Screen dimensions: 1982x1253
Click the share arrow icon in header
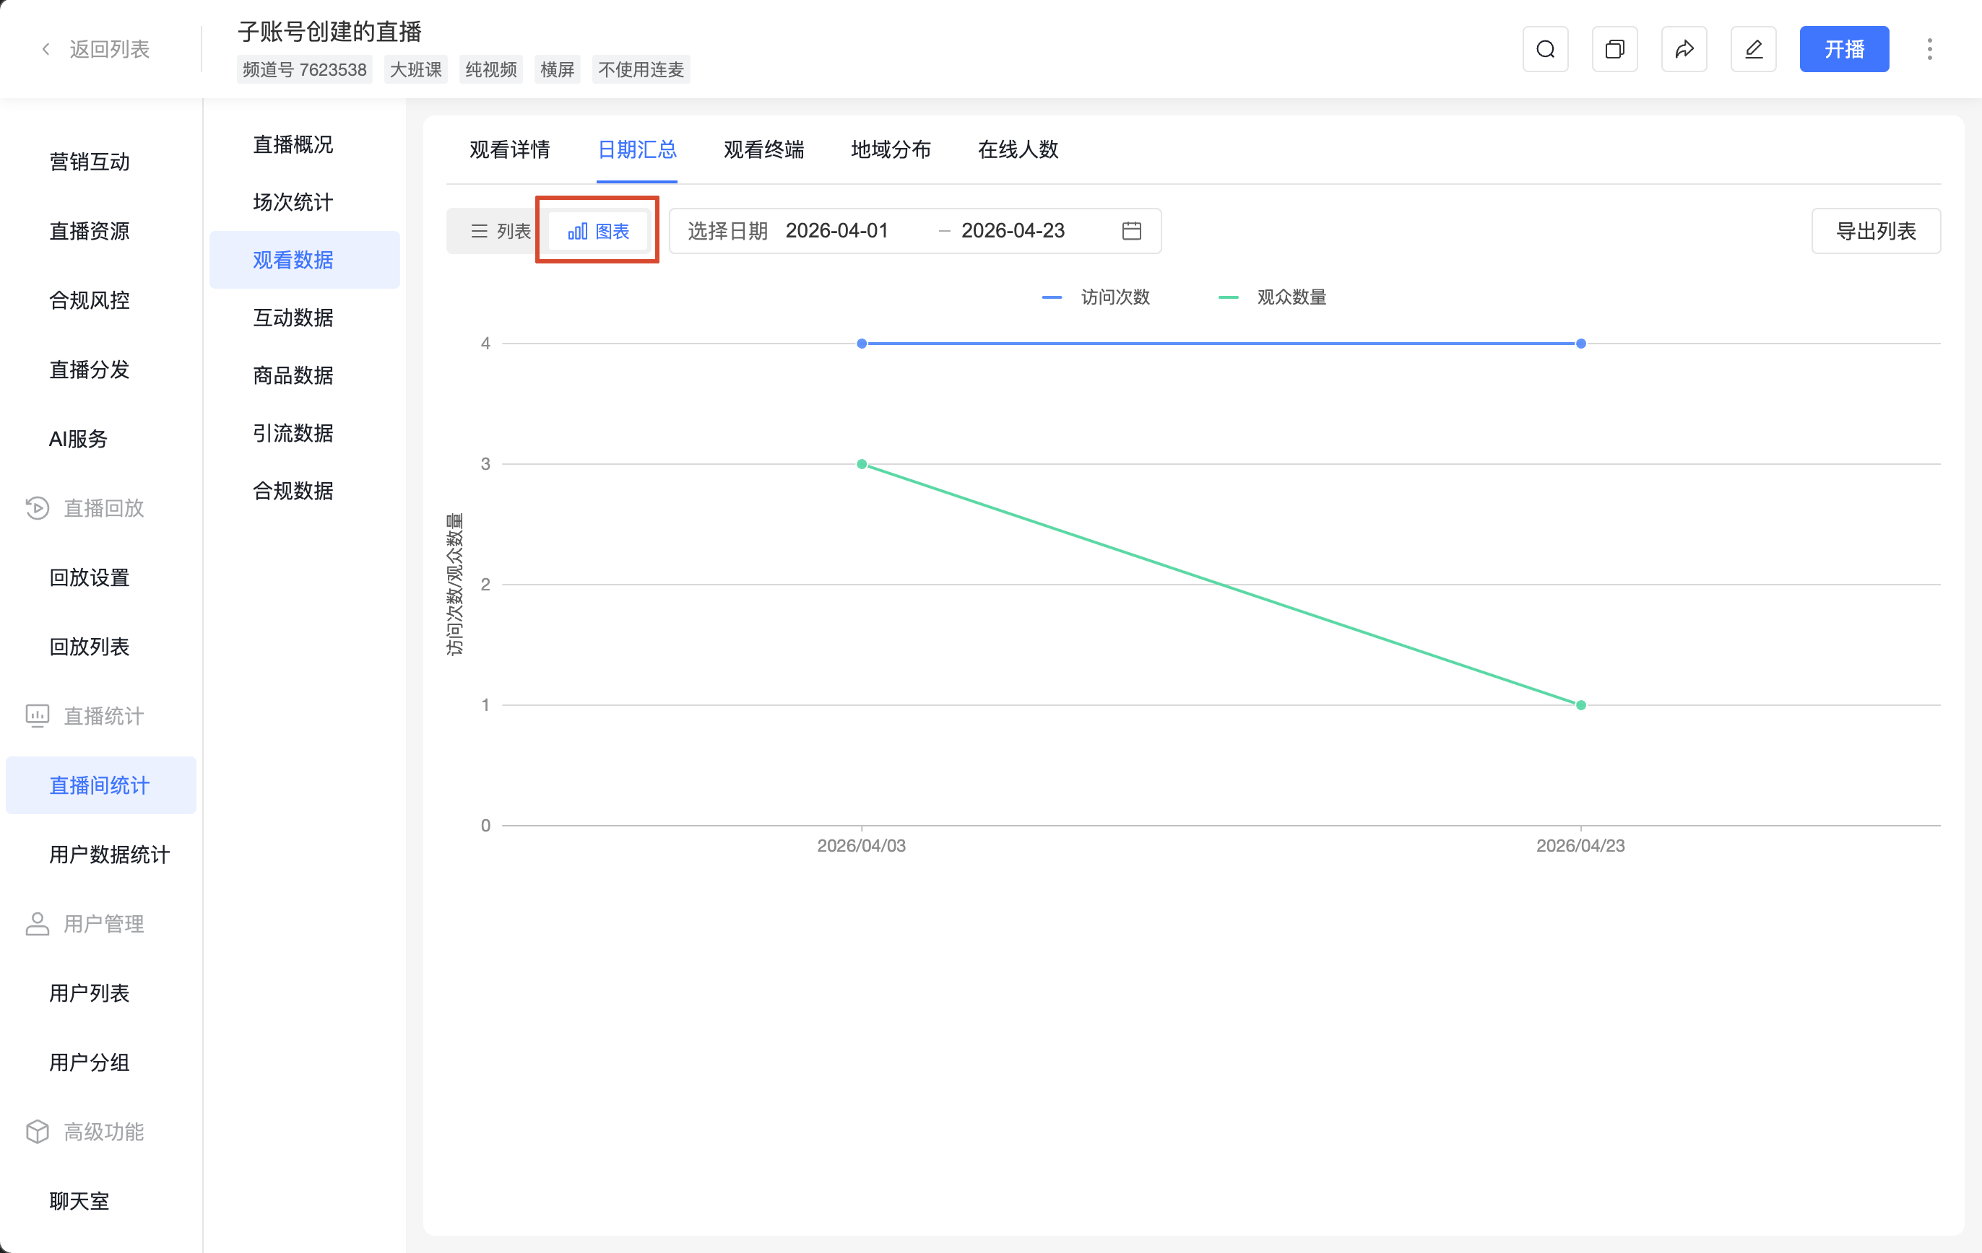click(1684, 49)
